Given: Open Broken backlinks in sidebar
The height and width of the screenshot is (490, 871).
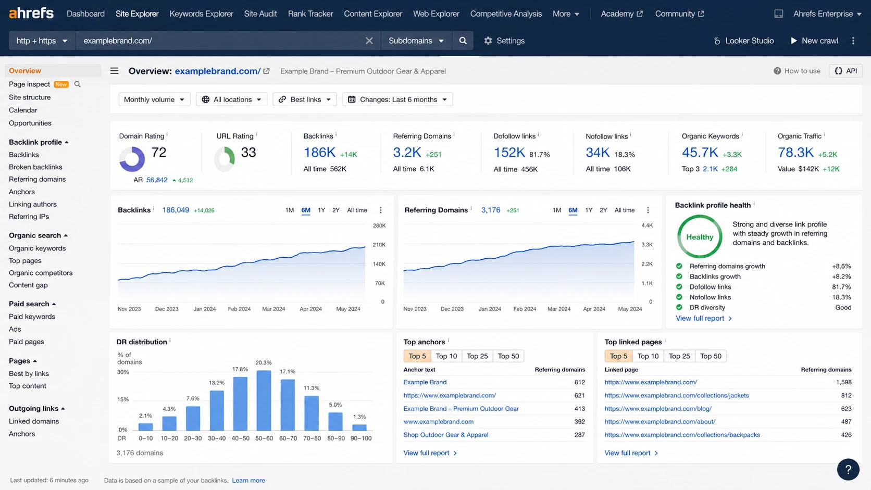Looking at the screenshot, I should coord(35,167).
